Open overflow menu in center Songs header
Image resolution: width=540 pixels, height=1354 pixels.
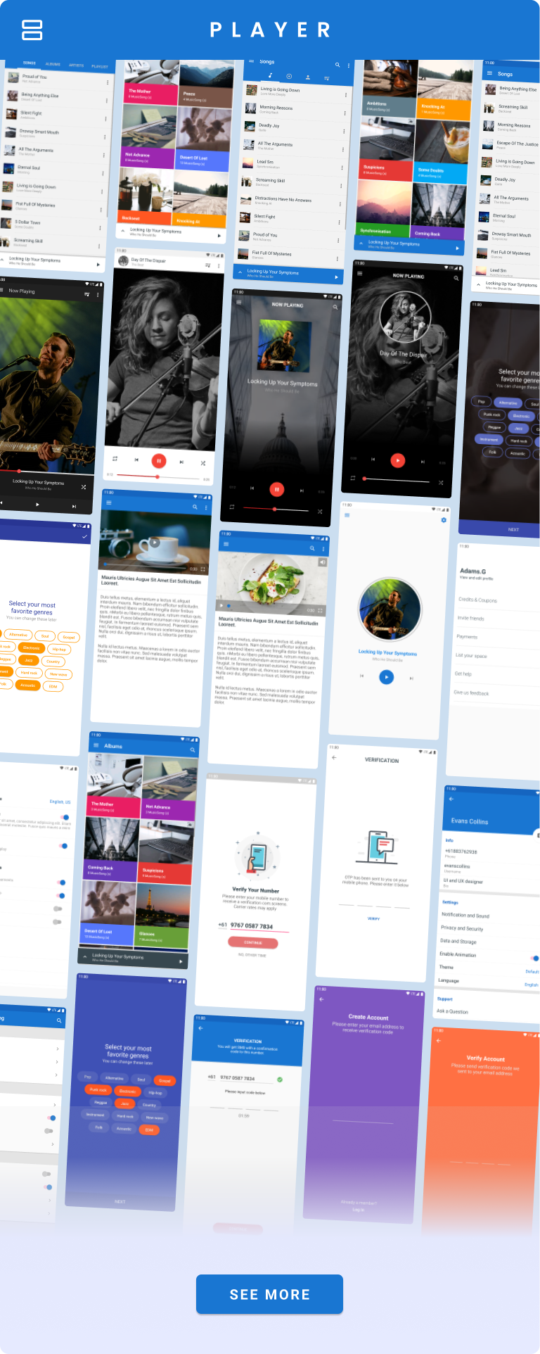point(348,65)
